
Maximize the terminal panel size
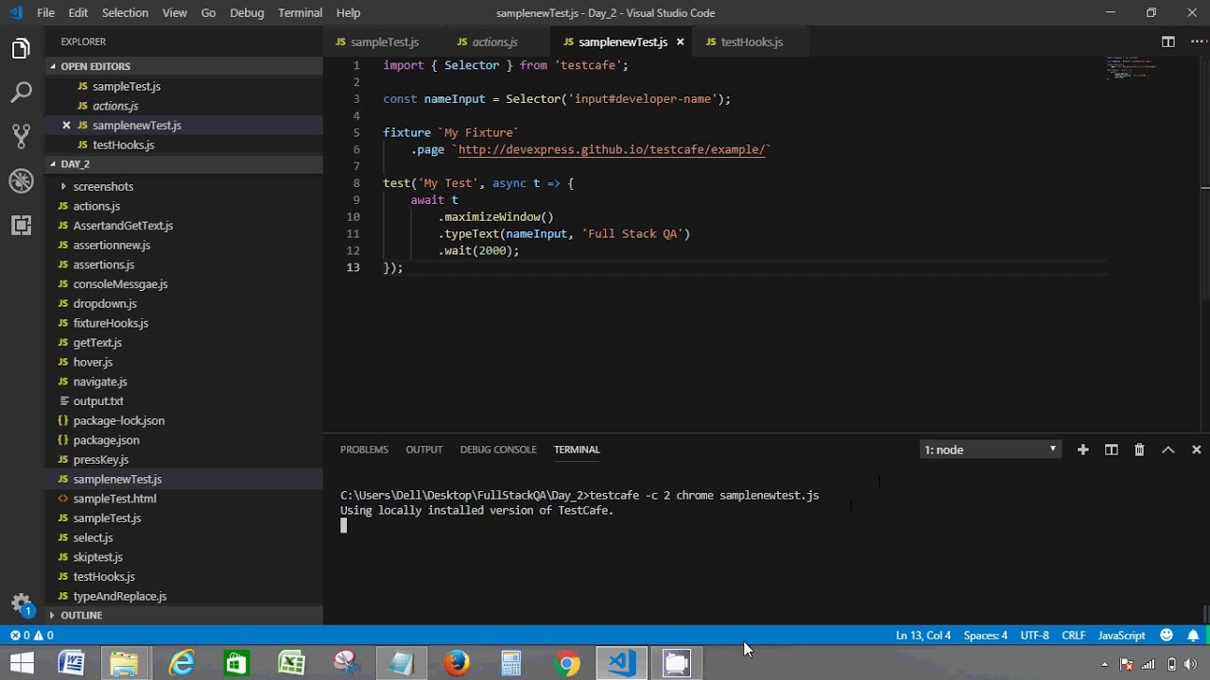1168,450
